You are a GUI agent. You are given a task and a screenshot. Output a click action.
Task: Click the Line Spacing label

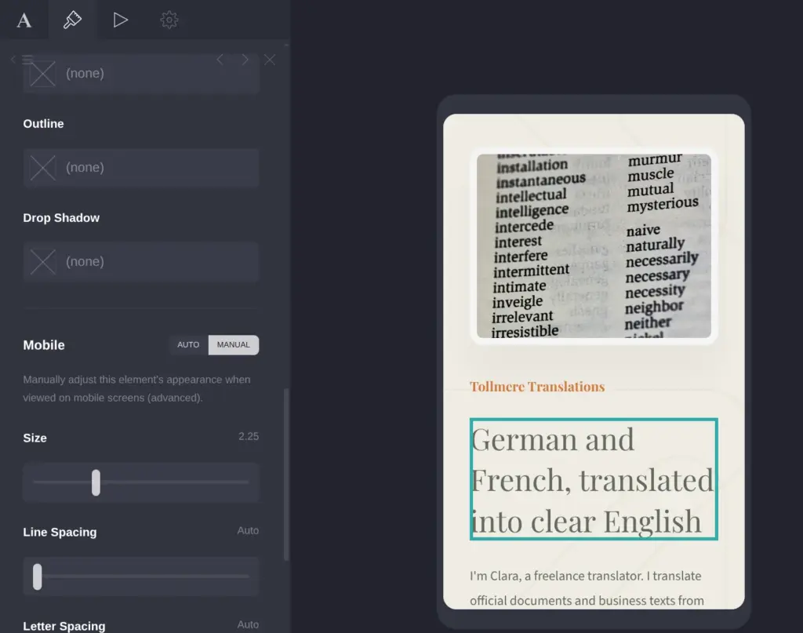click(60, 533)
